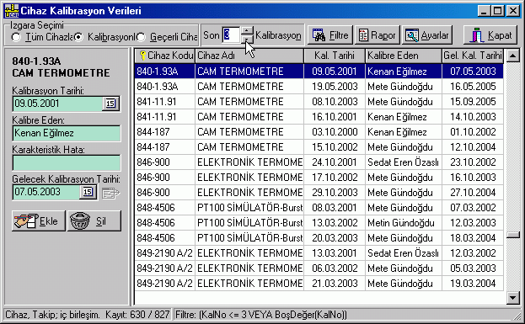525x324 pixels.
Task: Open calendar picker for Gelecek Kalibrasyon Tarihi
Action: [x=88, y=192]
